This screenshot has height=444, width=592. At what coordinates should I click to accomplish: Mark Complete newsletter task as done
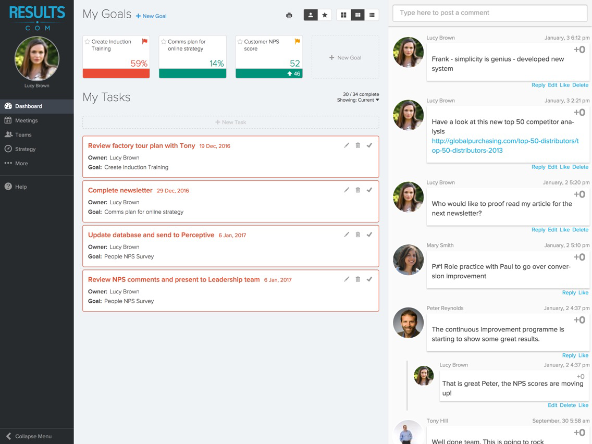(369, 190)
